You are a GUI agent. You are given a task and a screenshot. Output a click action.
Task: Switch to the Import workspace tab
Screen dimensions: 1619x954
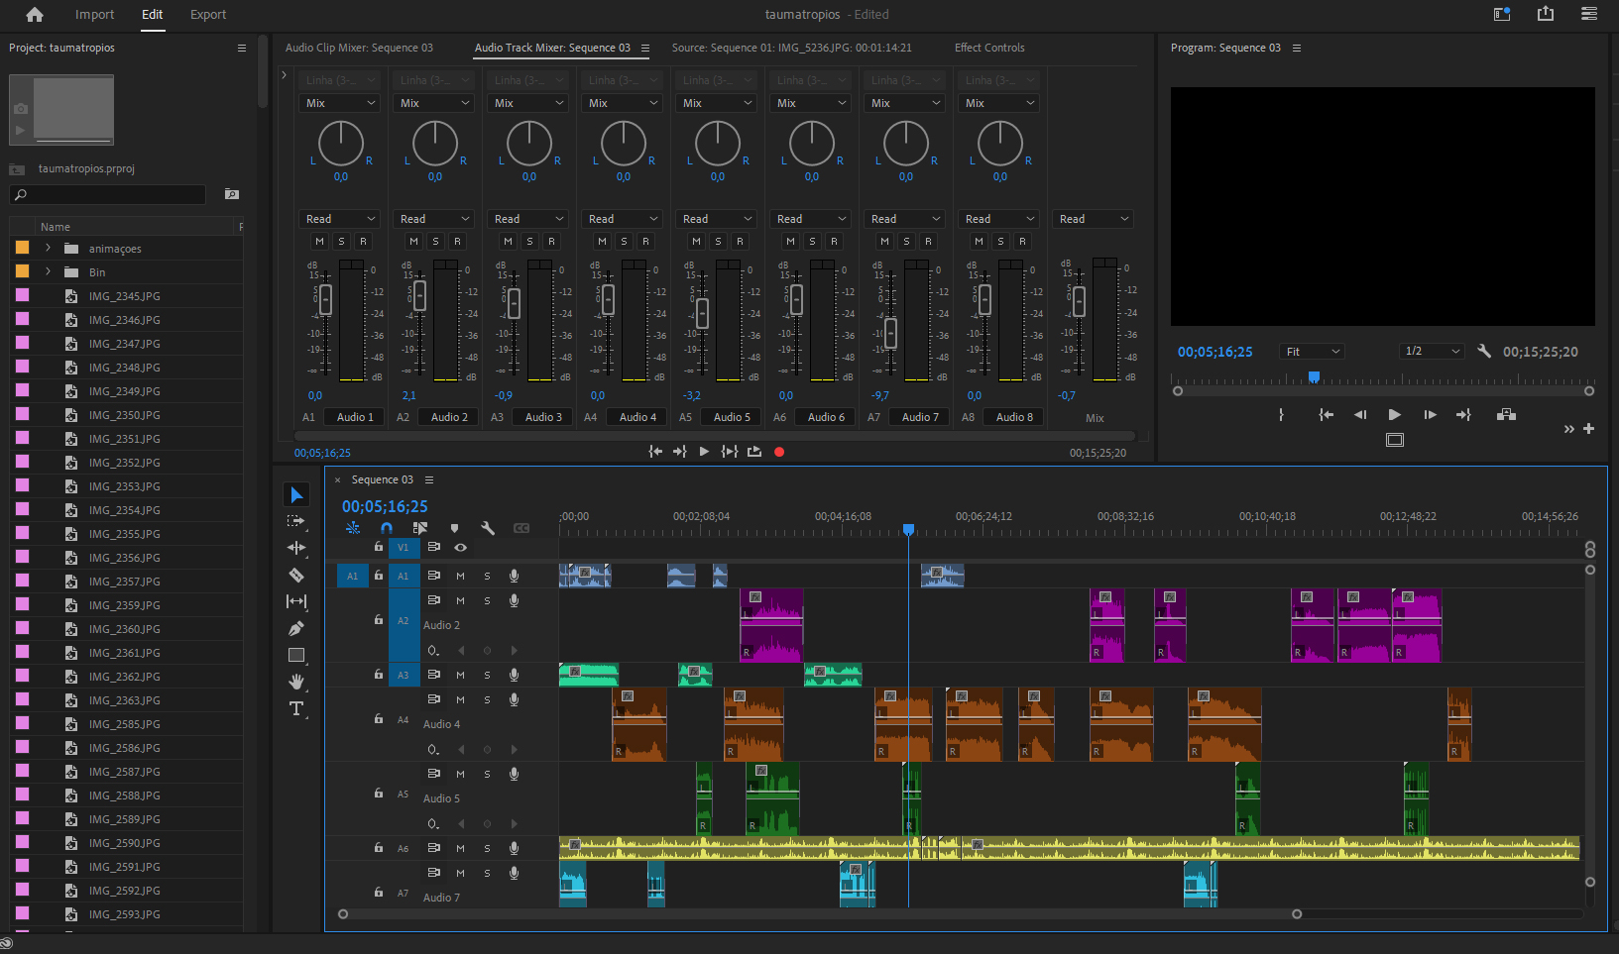(94, 15)
